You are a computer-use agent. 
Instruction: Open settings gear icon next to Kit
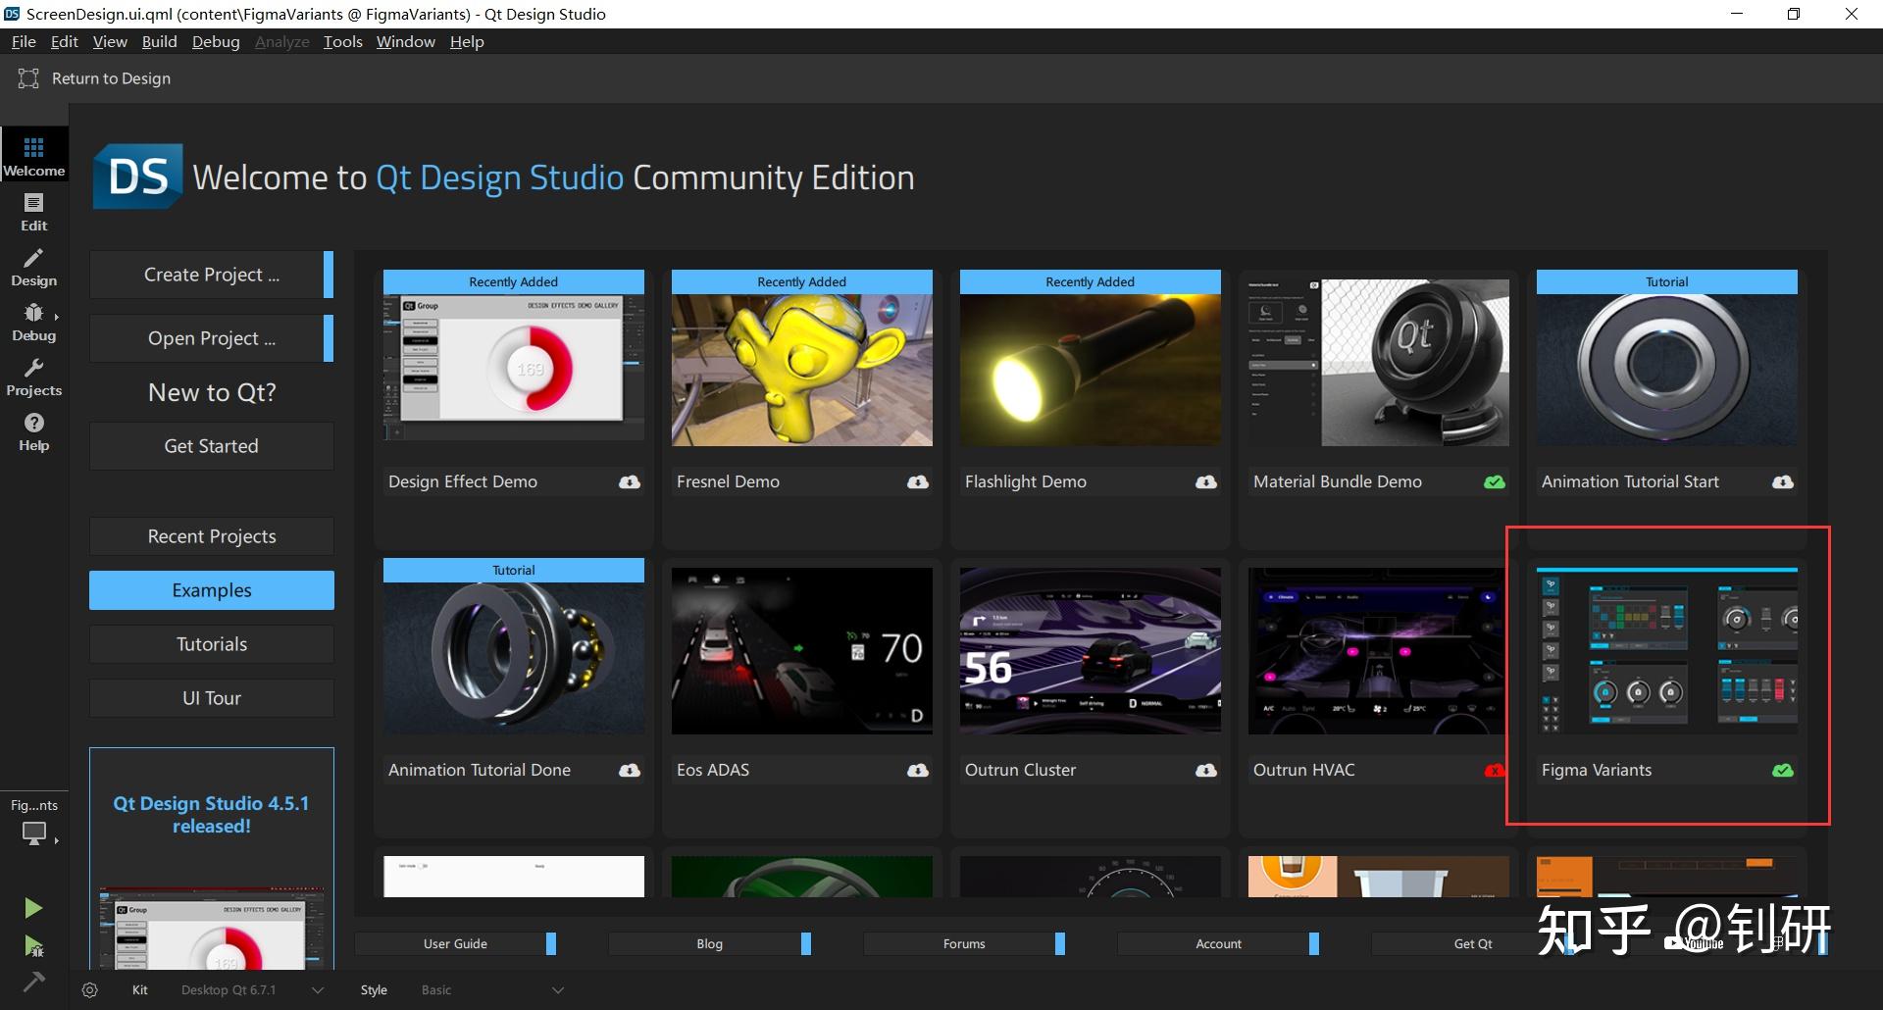tap(90, 990)
